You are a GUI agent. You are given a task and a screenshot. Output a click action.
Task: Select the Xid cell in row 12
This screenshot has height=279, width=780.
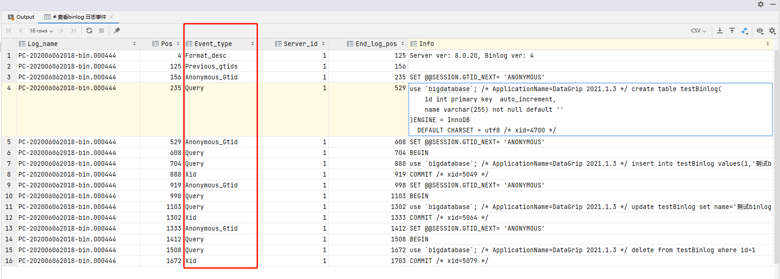pos(220,217)
